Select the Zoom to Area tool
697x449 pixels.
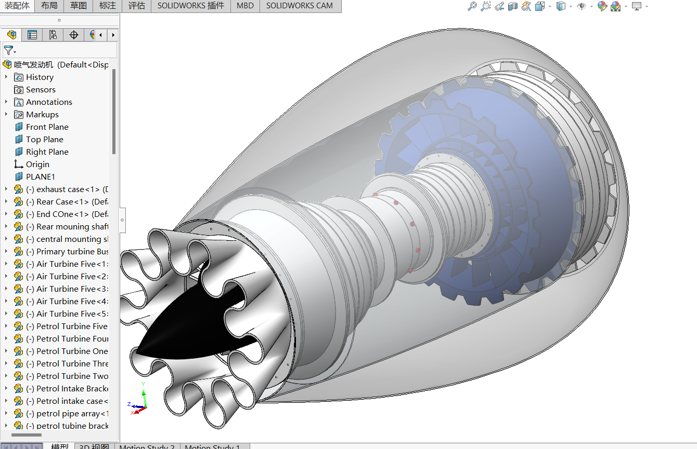(486, 6)
